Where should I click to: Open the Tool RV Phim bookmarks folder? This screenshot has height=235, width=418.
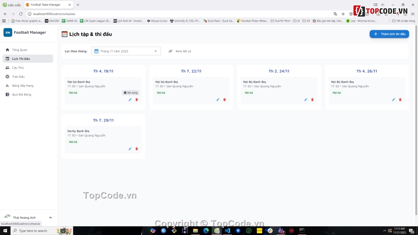(280, 21)
